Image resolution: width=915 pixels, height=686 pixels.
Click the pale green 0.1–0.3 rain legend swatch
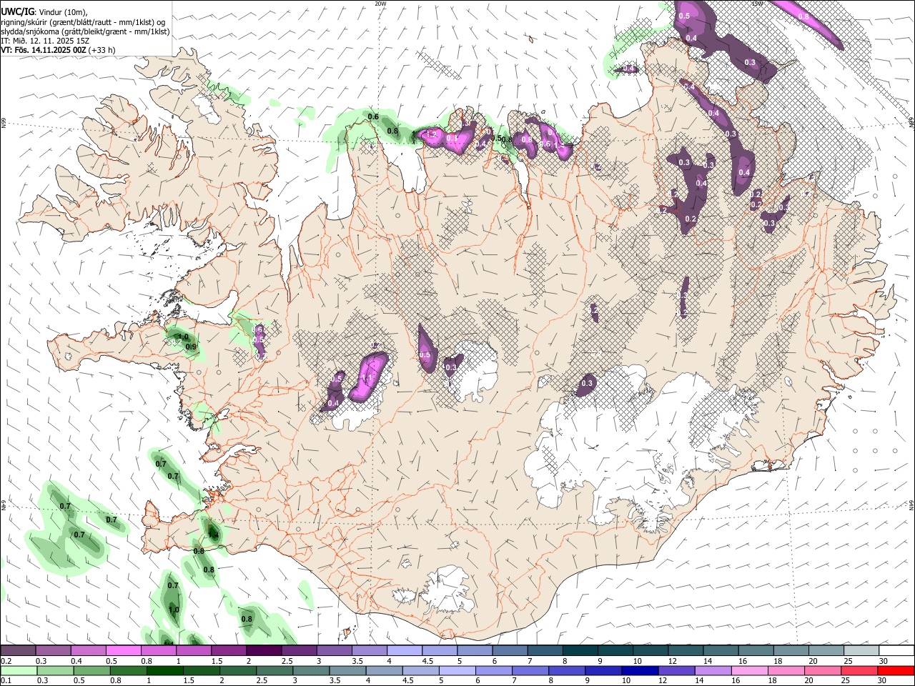[18, 670]
